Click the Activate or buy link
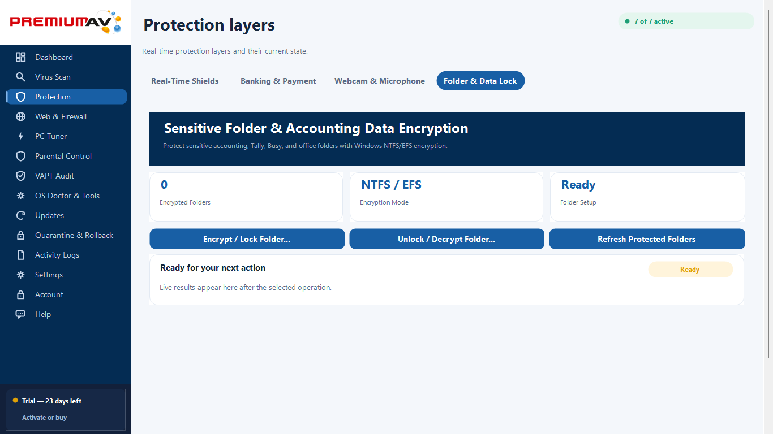Viewport: 773px width, 434px height. [44, 418]
